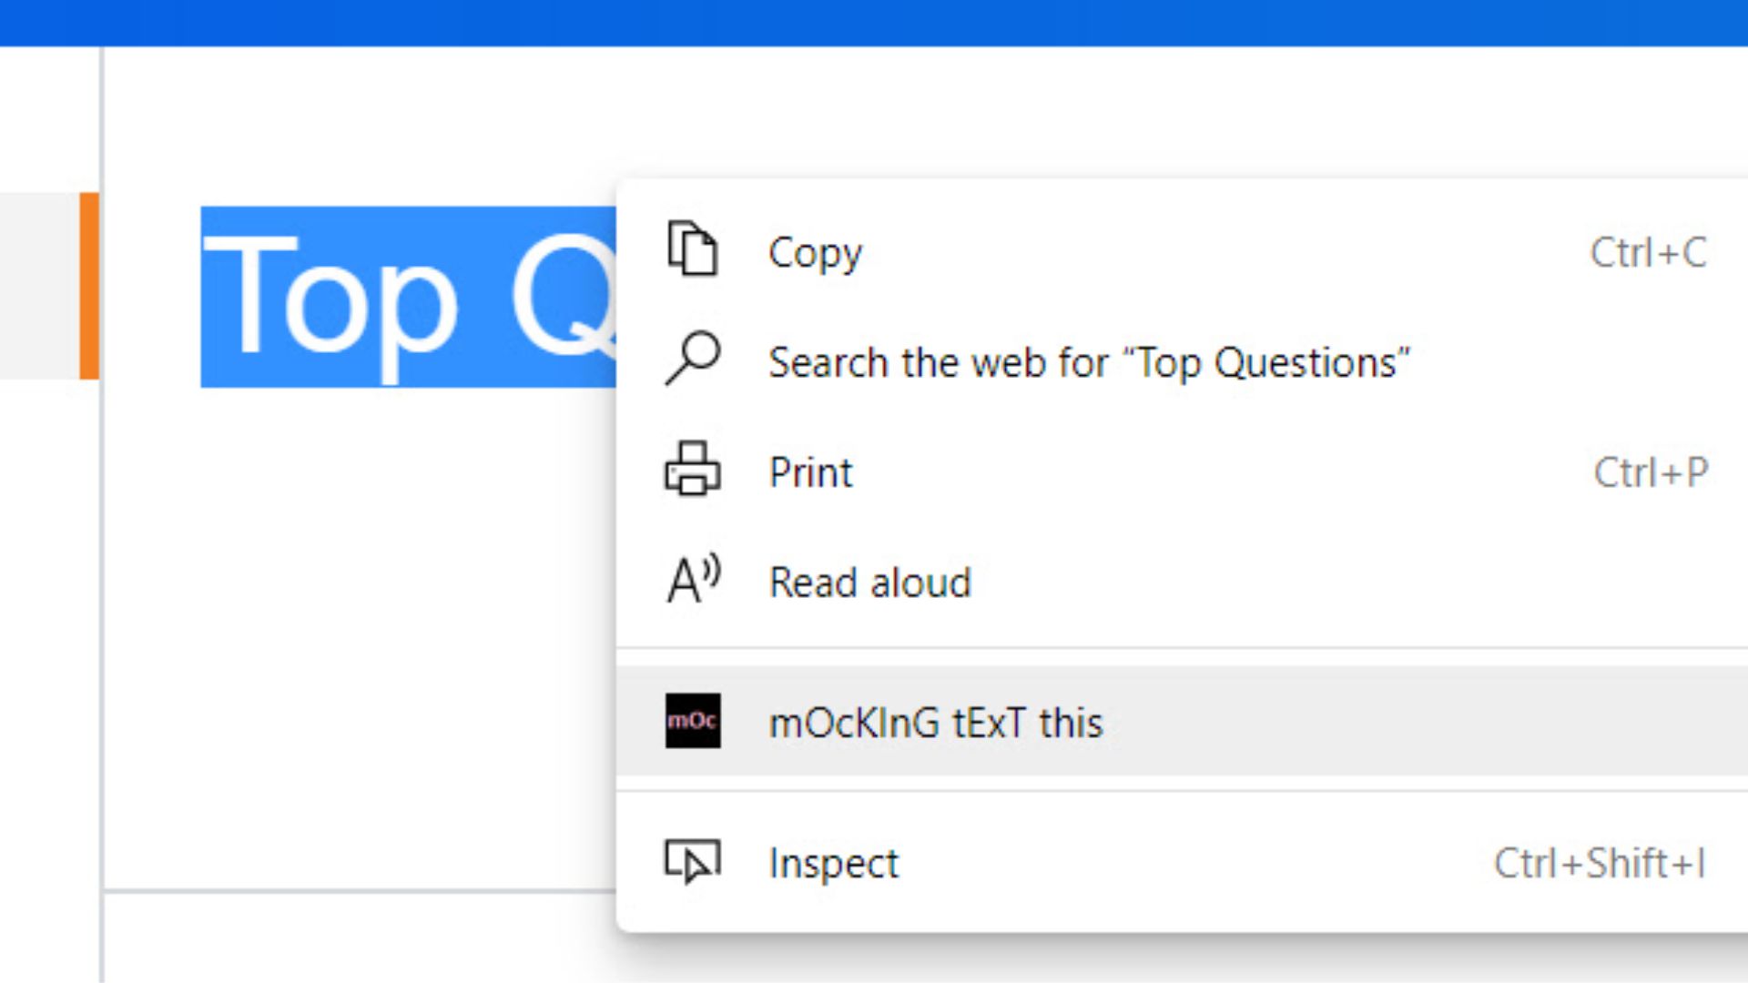Click the blank page area below the selection
Viewport: 1748px width, 983px height.
click(364, 637)
